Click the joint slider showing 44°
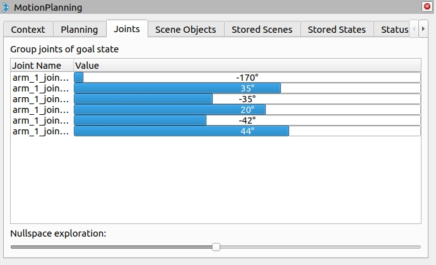The image size is (436, 265). (x=247, y=131)
